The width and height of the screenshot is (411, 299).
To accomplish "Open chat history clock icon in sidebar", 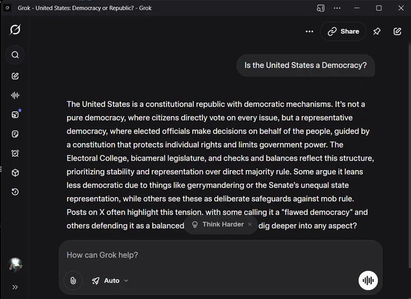I will point(15,192).
